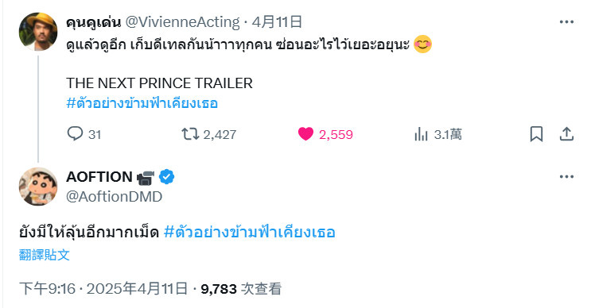This screenshot has height=308, width=591.
Task: Click the 2,427 retweet count
Action: click(x=220, y=135)
